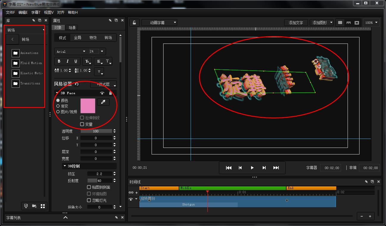Enable the 变量 checkbox
This screenshot has width=386, height=226.
pyautogui.click(x=82, y=124)
